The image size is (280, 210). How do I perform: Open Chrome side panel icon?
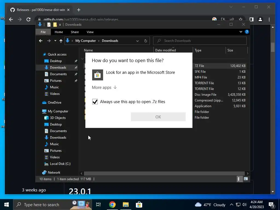pos(252,19)
